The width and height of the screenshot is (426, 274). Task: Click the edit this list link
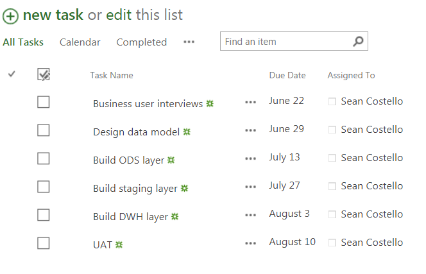119,15
